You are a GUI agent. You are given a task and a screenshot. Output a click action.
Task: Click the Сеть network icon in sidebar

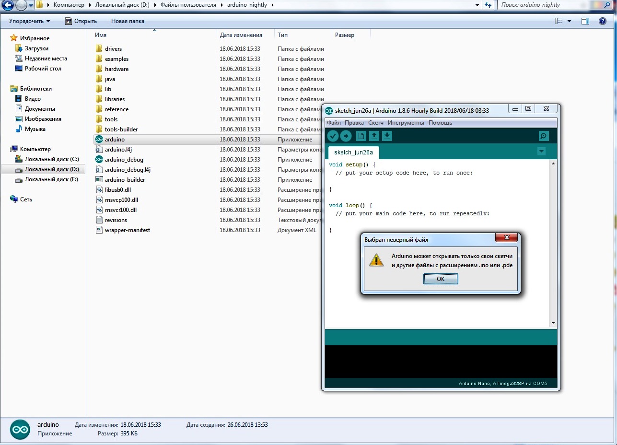(x=14, y=199)
